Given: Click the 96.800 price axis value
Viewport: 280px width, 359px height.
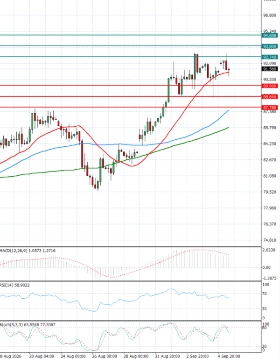Looking at the screenshot, I should pyautogui.click(x=270, y=15).
